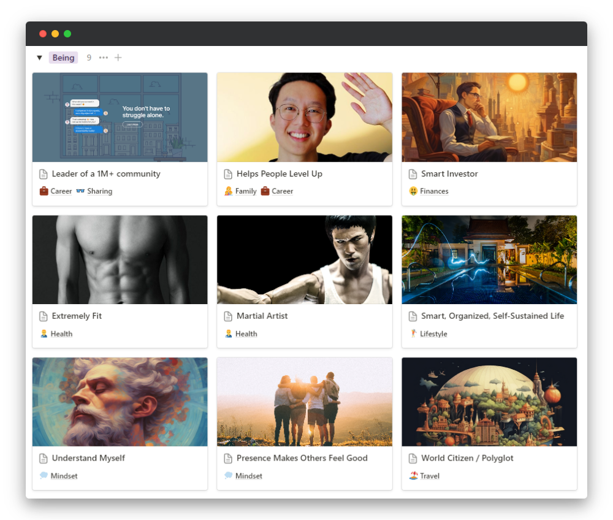Image resolution: width=613 pixels, height=520 pixels.
Task: Click the Finances tag emoji
Action: pyautogui.click(x=413, y=191)
